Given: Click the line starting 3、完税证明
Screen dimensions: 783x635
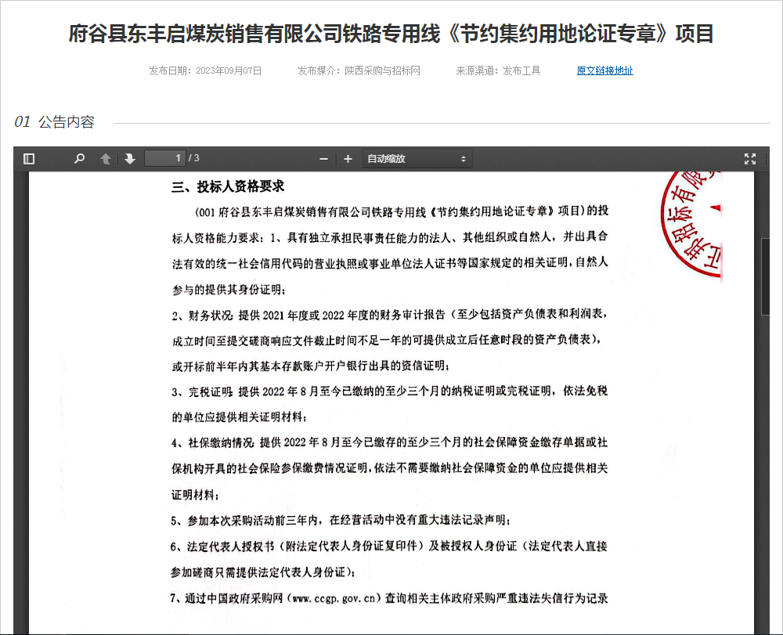Looking at the screenshot, I should pos(389,391).
